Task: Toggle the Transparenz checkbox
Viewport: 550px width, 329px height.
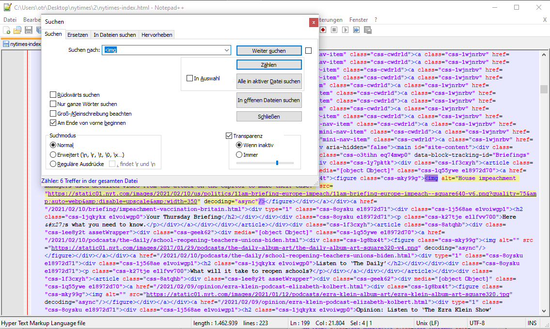Action: [229, 135]
